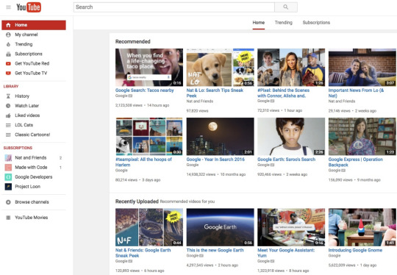Open Nat & Friends: Google Earth Sneak Peek title
This screenshot has height=275, width=397.
click(143, 253)
